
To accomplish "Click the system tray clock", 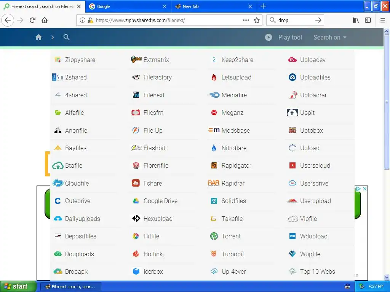I will pos(376,286).
